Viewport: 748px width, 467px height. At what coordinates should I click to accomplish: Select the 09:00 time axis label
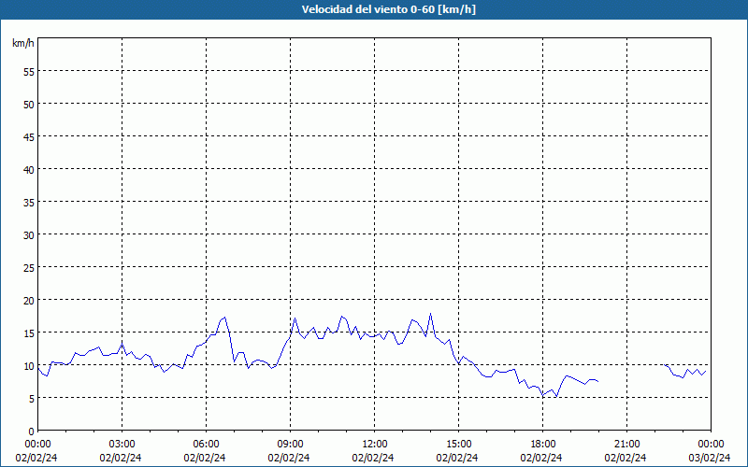291,445
